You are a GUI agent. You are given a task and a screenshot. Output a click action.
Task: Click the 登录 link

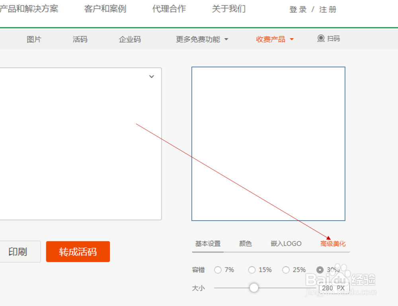point(298,9)
